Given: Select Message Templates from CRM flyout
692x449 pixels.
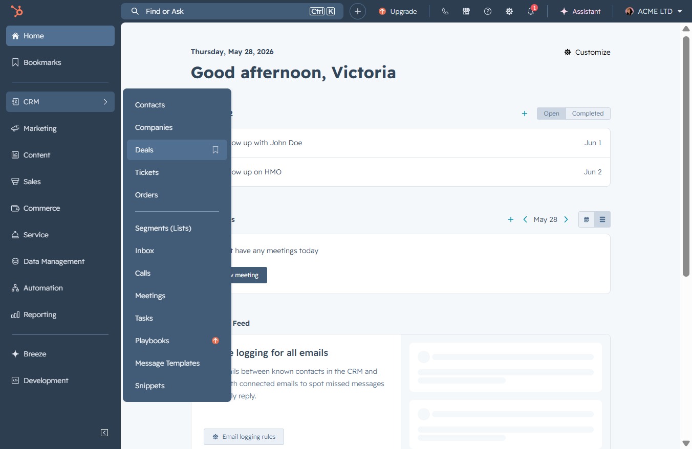Looking at the screenshot, I should [x=177, y=363].
